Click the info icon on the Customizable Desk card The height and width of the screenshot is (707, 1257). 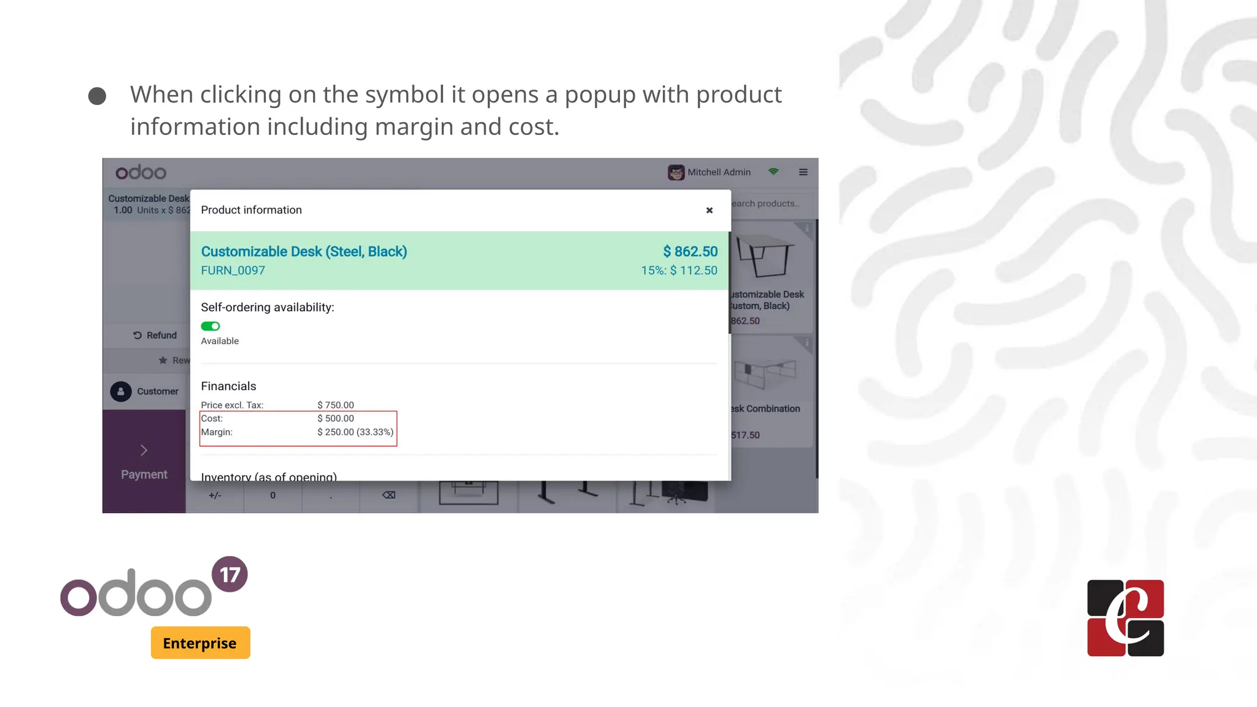pyautogui.click(x=807, y=228)
